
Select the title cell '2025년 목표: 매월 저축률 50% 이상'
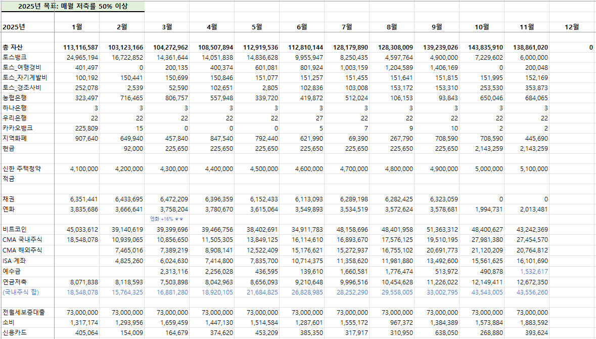point(73,6)
